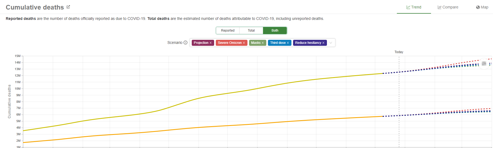Switch to the Trend tab
The width and height of the screenshot is (493, 148).
(x=414, y=7)
